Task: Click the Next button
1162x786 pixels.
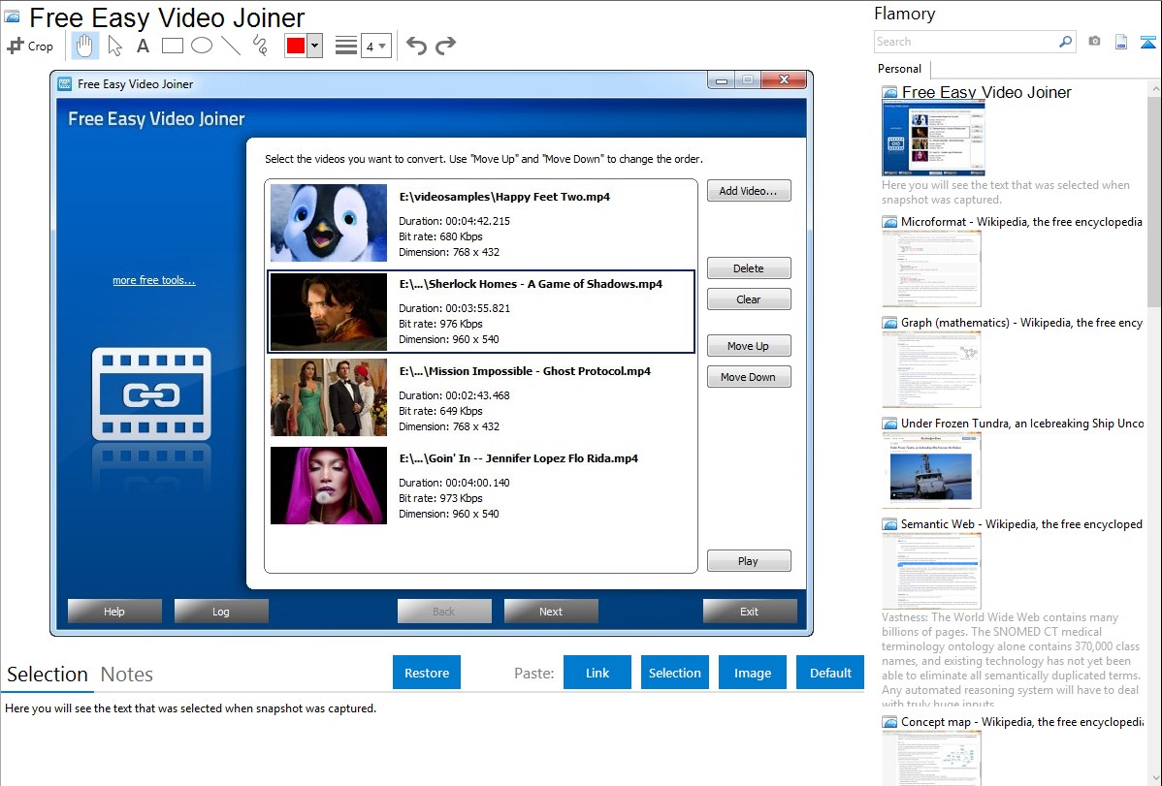Action: tap(551, 612)
